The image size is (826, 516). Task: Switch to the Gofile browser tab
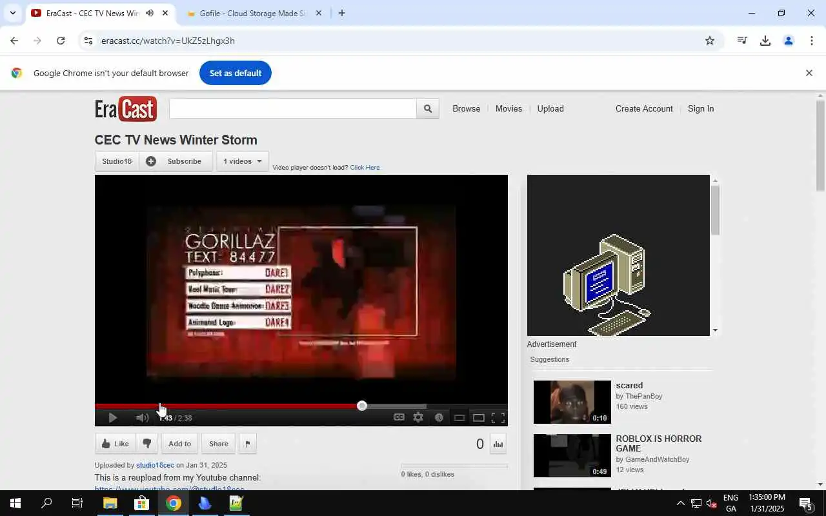click(x=252, y=13)
